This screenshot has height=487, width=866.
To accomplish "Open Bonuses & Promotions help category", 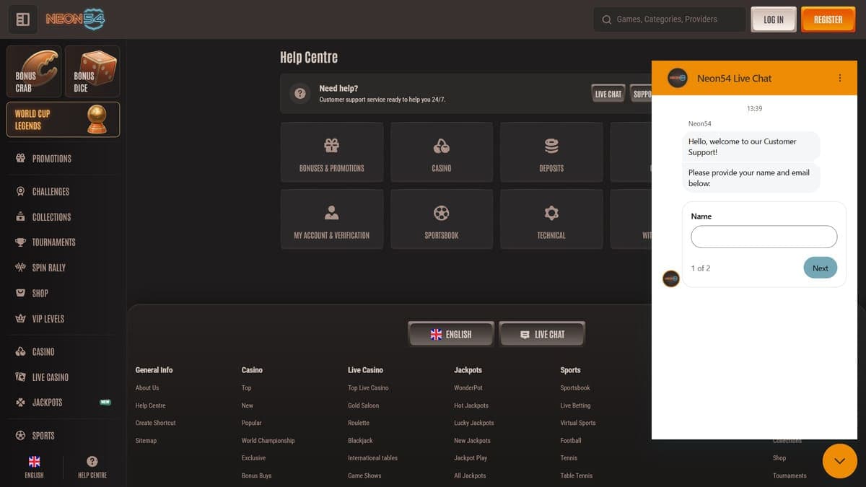I will coord(332,152).
